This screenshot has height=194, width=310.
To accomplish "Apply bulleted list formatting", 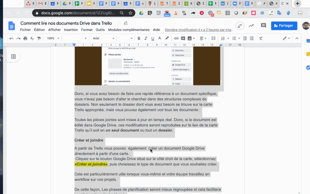I will (x=234, y=39).
